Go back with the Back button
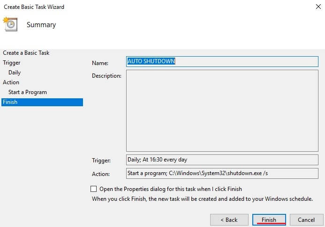The height and width of the screenshot is (227, 325). click(229, 220)
